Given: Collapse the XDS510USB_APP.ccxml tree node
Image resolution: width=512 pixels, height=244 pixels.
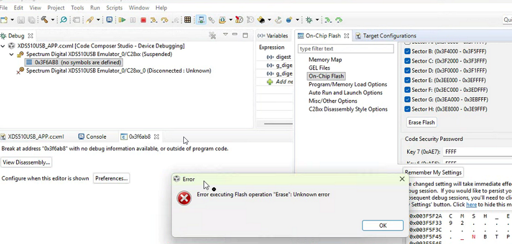Looking at the screenshot, I should (x=3, y=46).
